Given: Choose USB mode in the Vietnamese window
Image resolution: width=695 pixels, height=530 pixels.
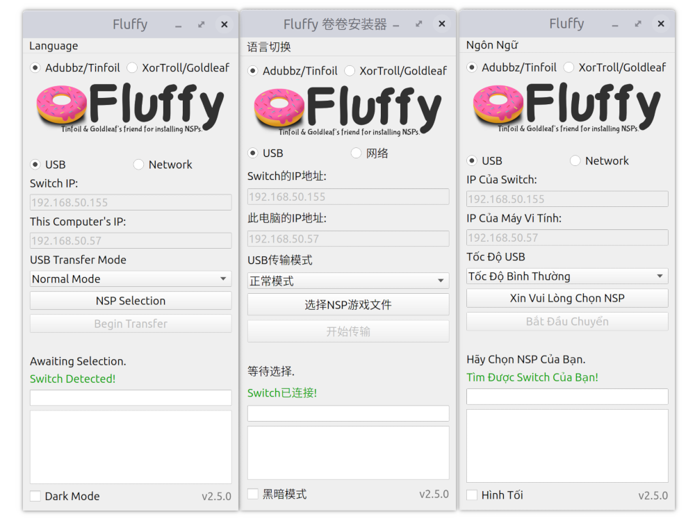Looking at the screenshot, I should 484,161.
